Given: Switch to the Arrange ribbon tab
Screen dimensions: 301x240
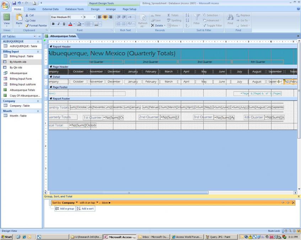Looking at the screenshot, I should (111, 9).
